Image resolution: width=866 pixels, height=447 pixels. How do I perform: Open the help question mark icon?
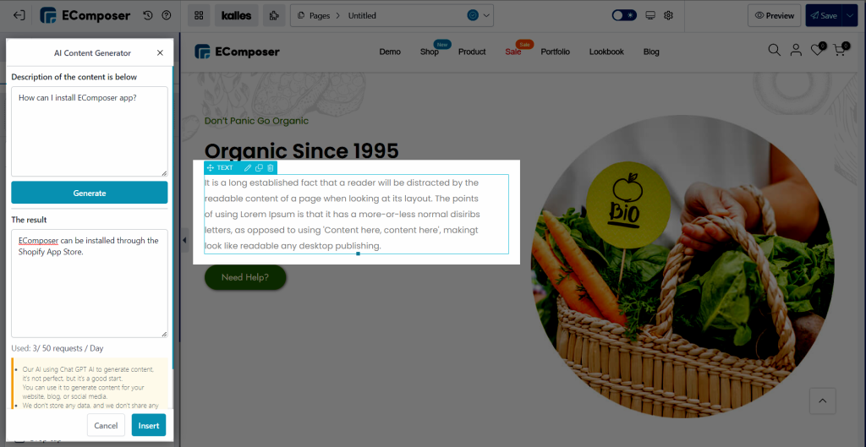(x=167, y=15)
